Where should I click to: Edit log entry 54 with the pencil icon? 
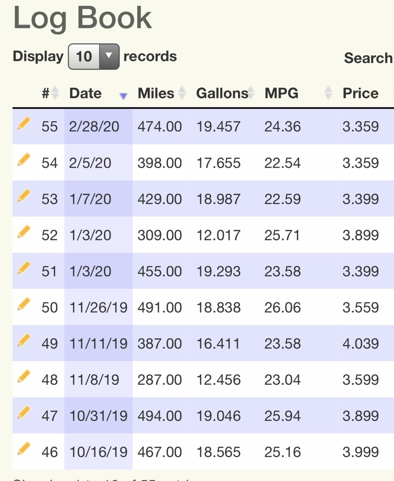point(24,160)
